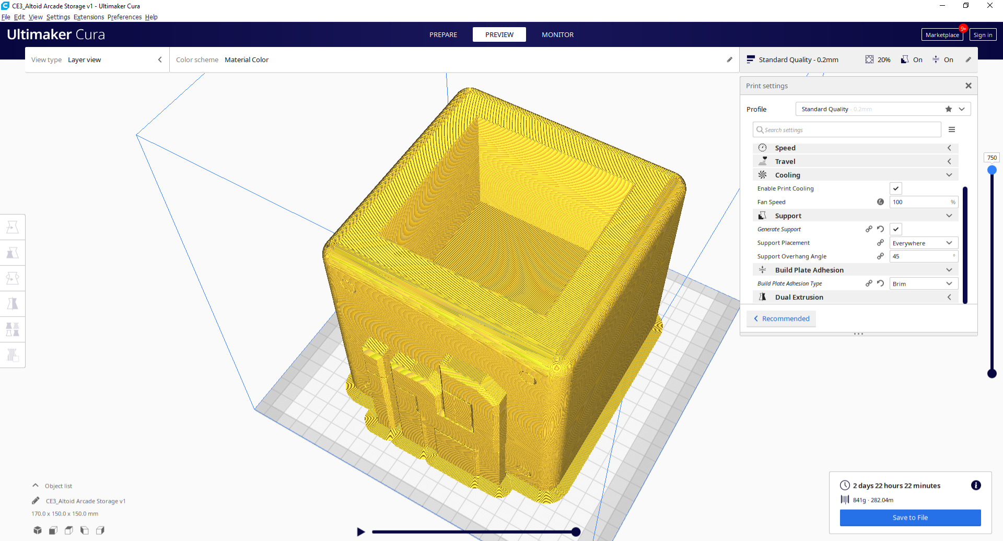This screenshot has height=541, width=1003.
Task: Select the Mirror tool in left toolbar
Action: click(13, 304)
